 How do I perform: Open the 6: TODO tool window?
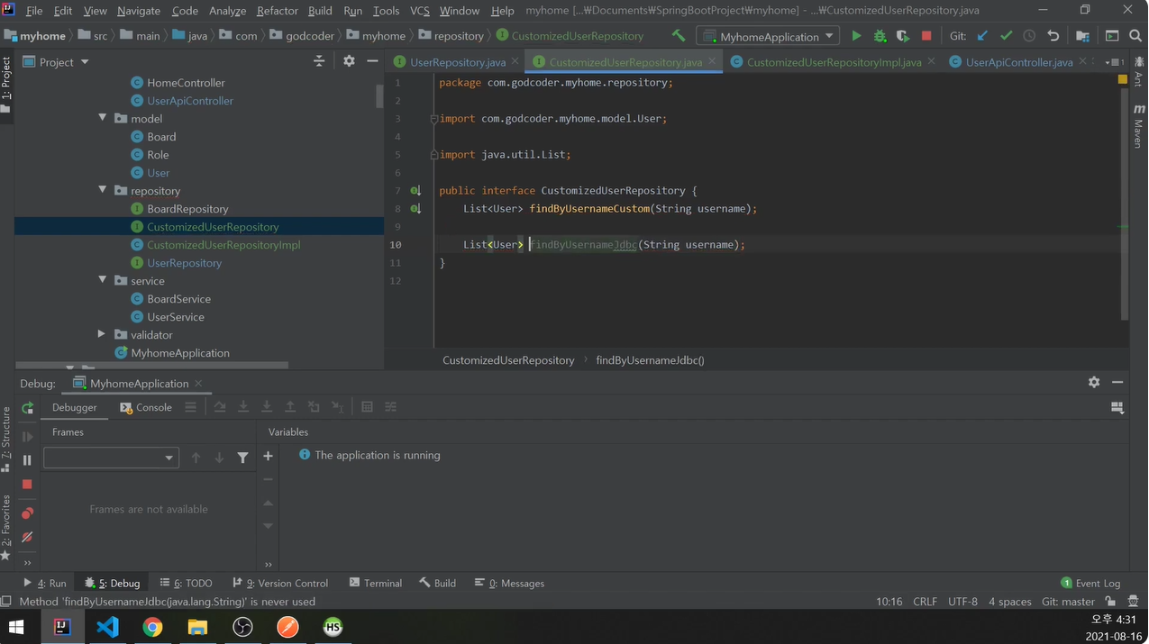tap(186, 583)
